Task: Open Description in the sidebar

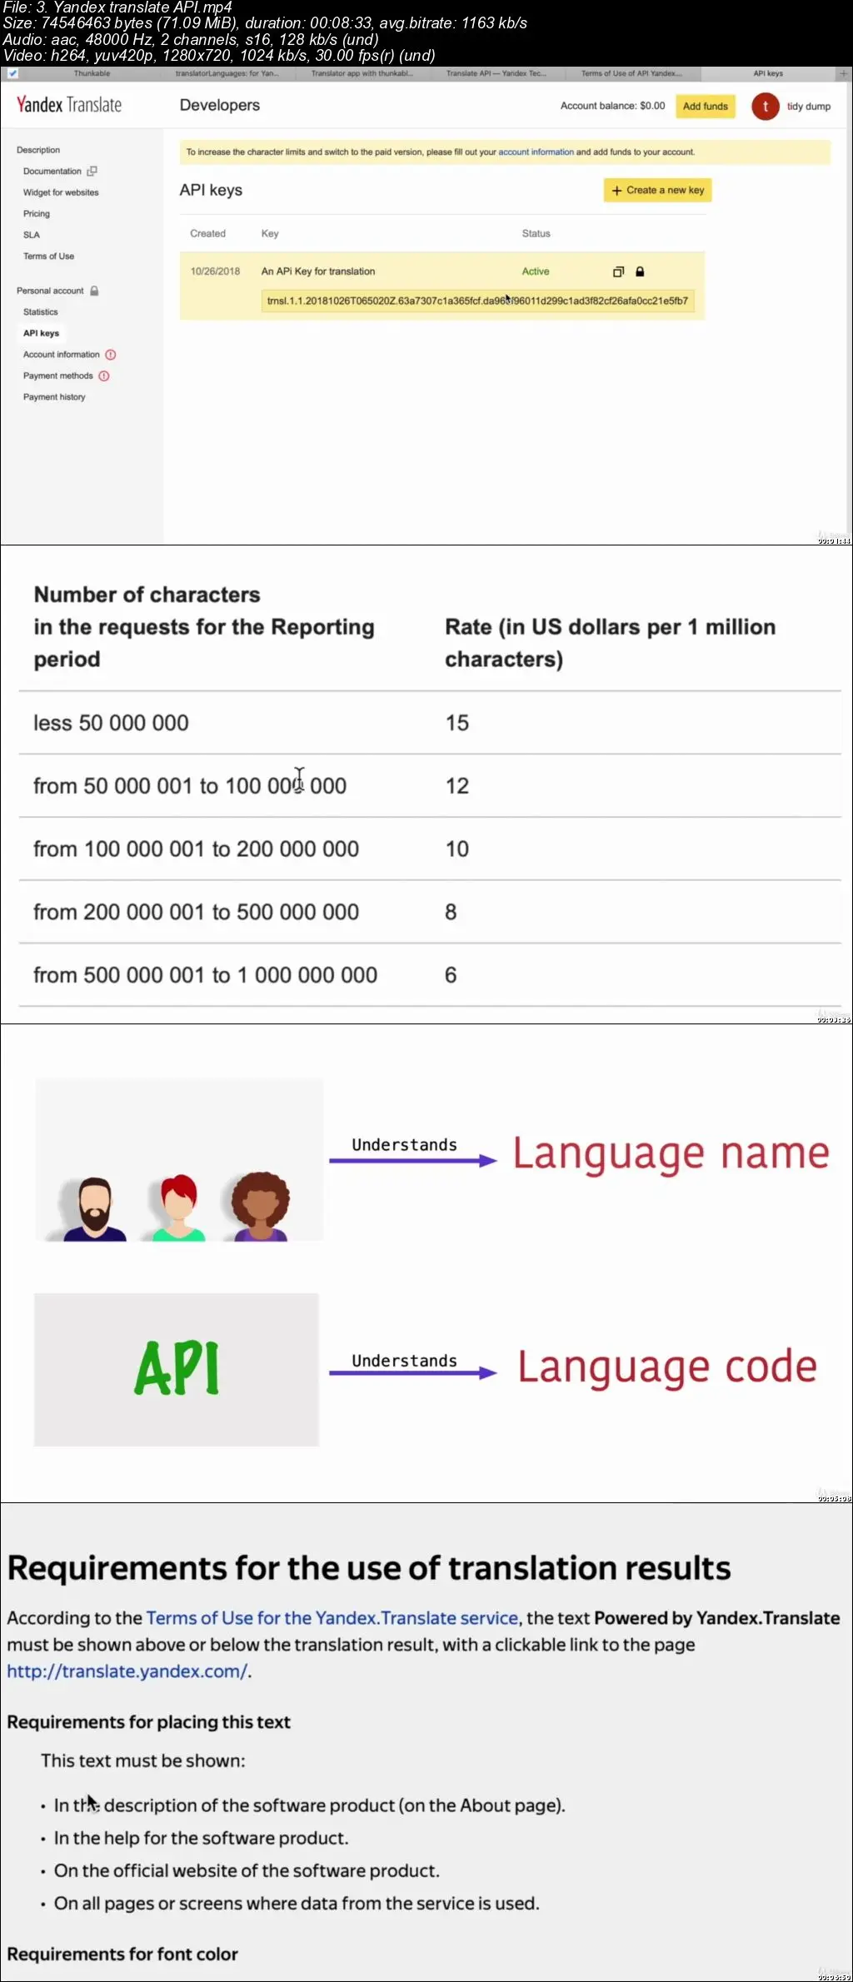Action: [x=38, y=150]
